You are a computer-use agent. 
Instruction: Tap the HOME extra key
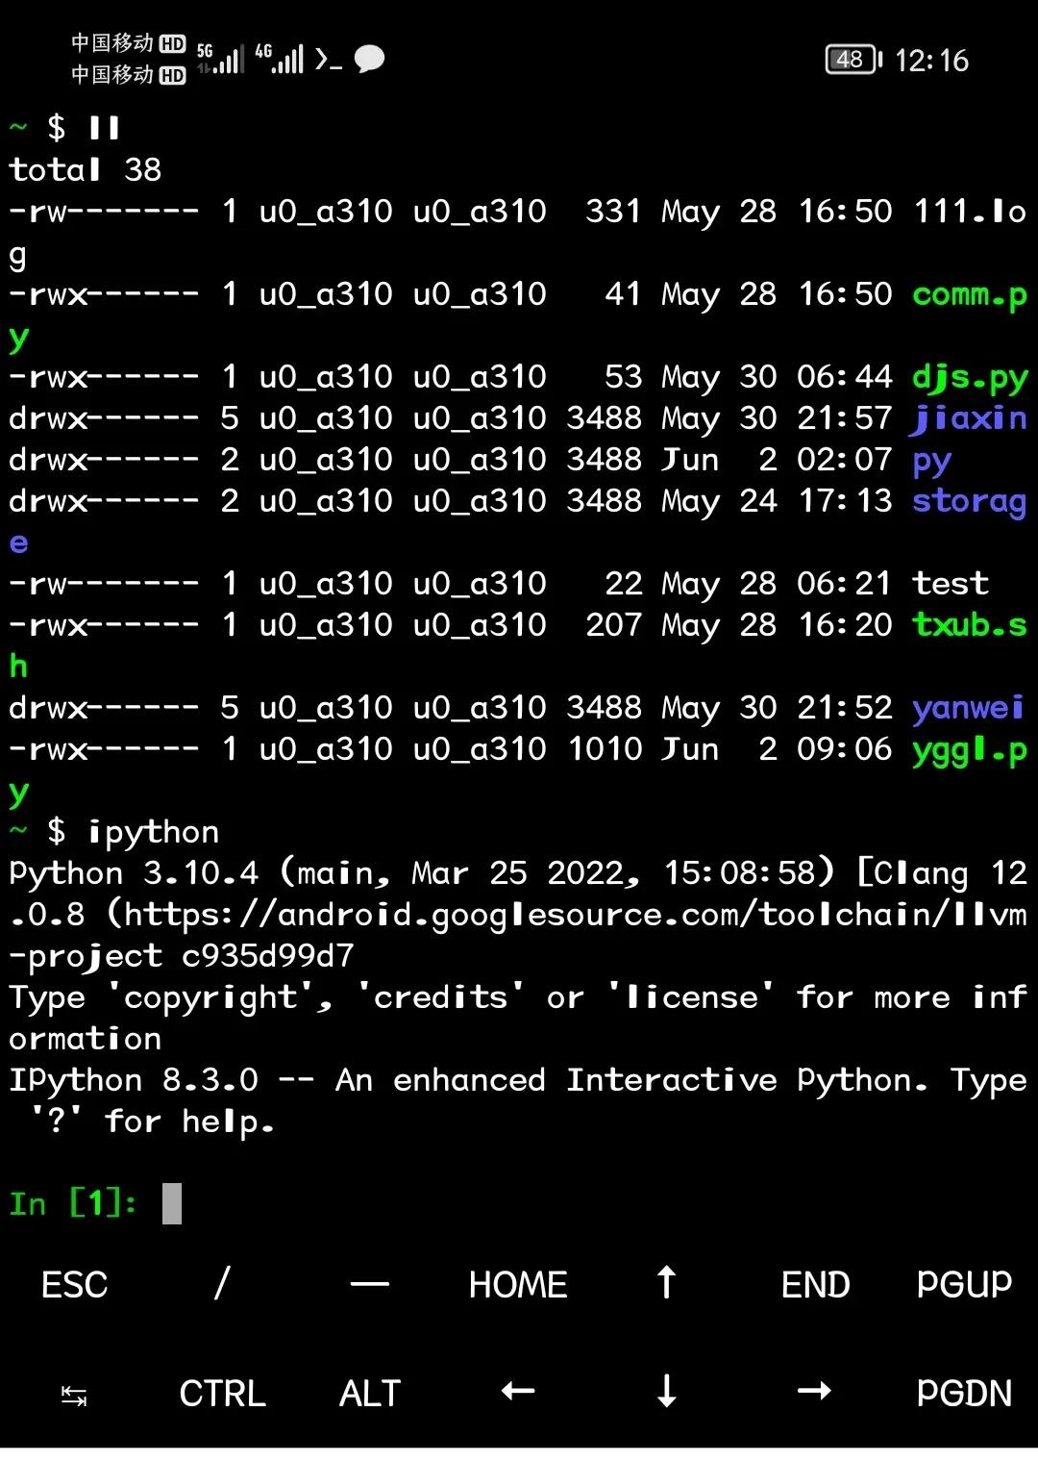click(x=518, y=1284)
